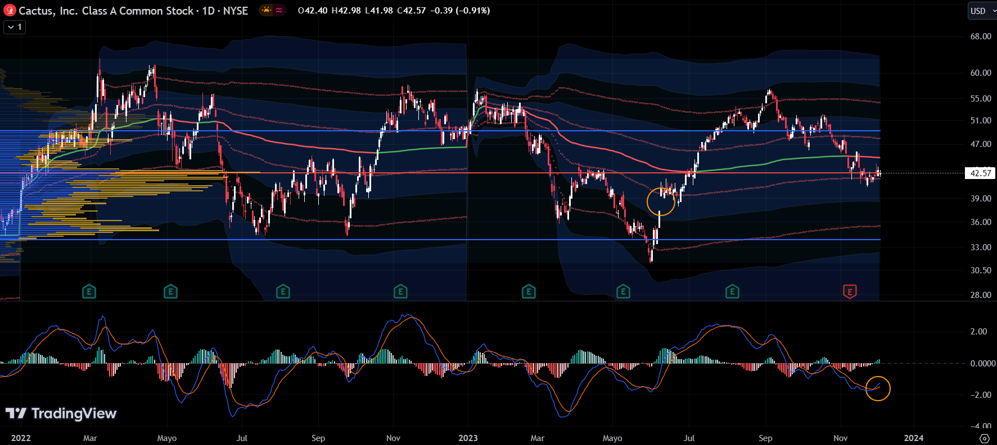The image size is (997, 445).
Task: Open chart settings hexagon gear icon
Action: (984, 438)
